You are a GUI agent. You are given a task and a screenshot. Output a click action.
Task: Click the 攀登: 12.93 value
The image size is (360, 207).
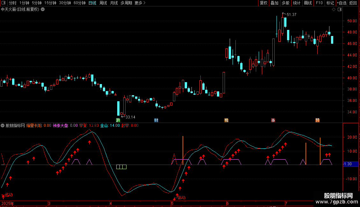89,125
